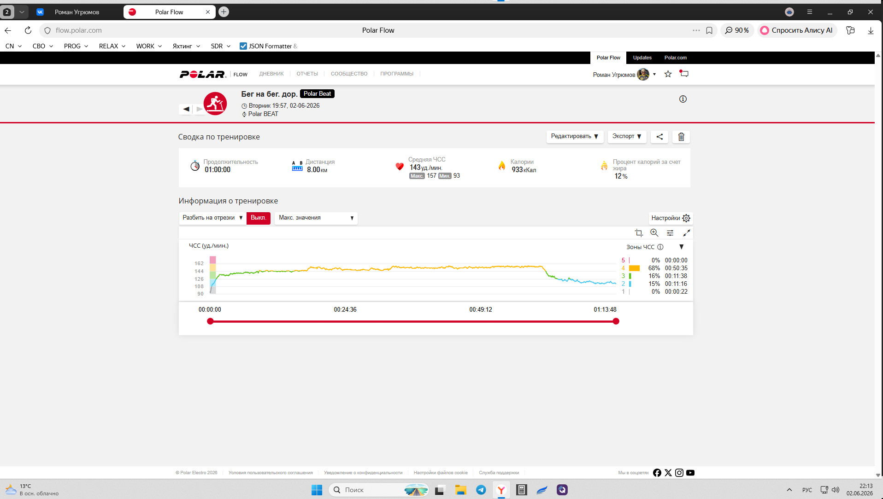Open the notifications icon with red dot
The image size is (883, 499).
pos(684,74)
